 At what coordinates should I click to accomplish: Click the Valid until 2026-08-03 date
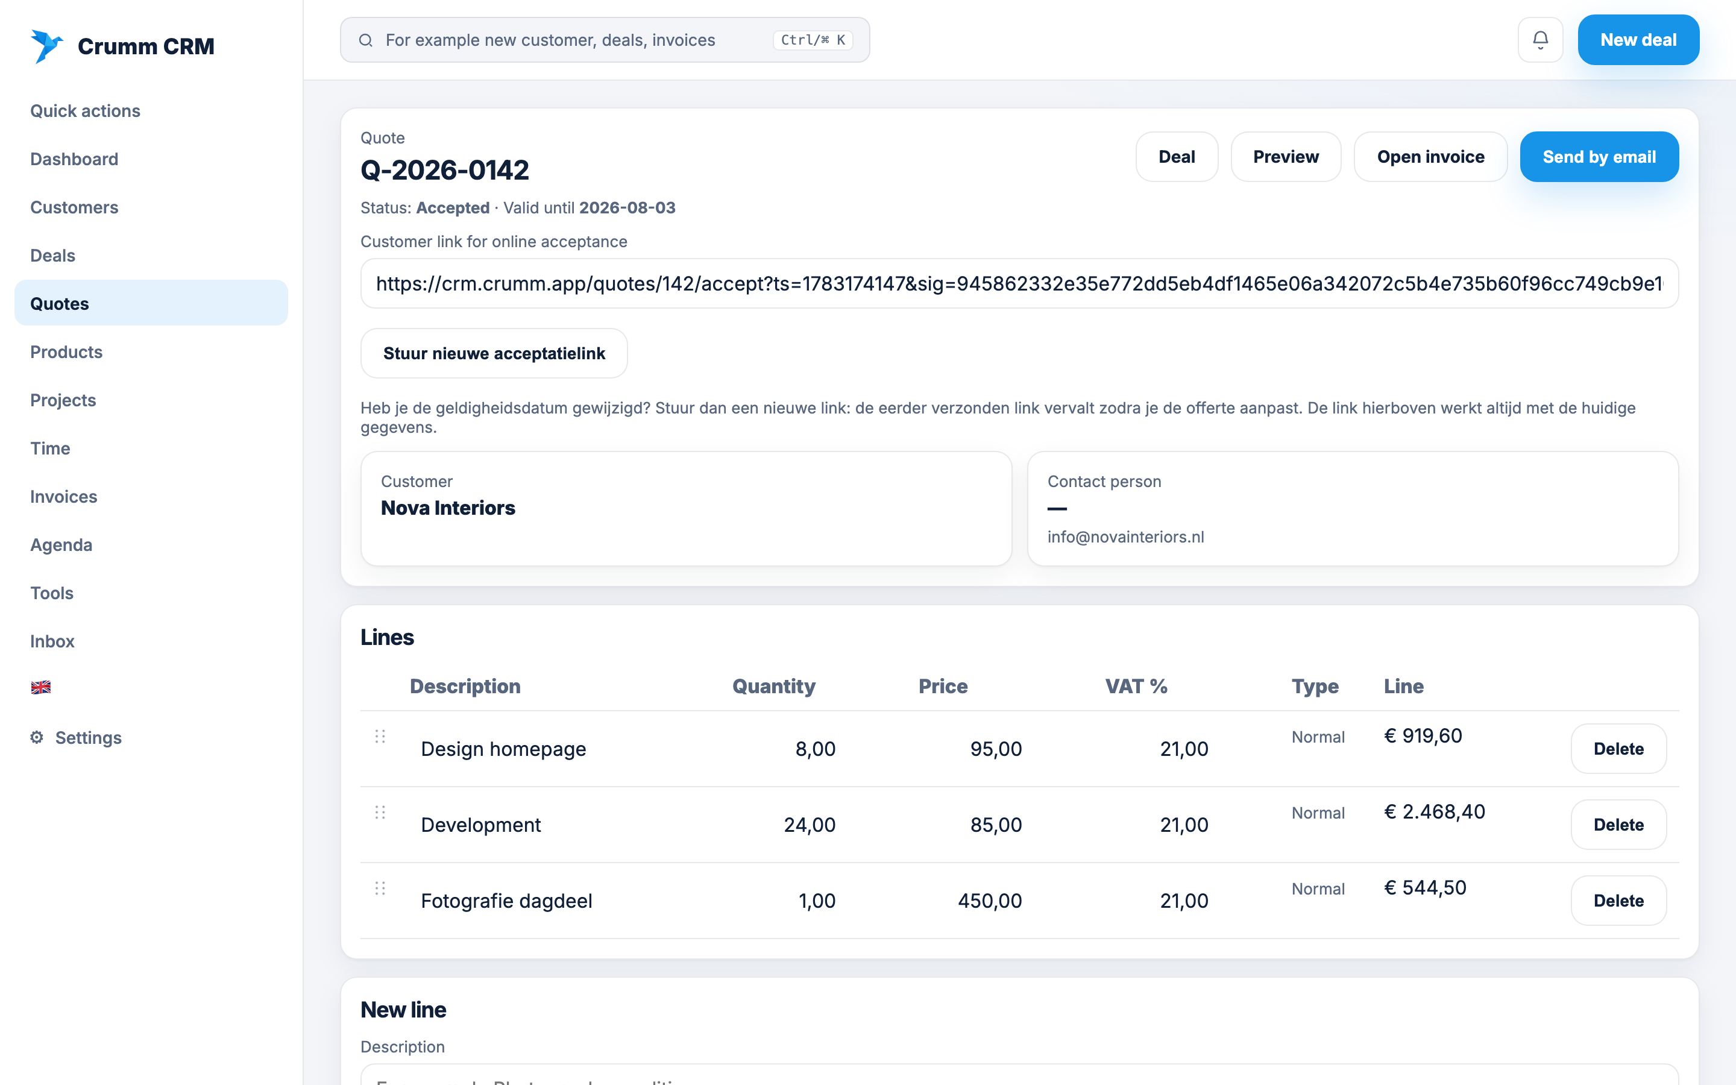point(627,207)
